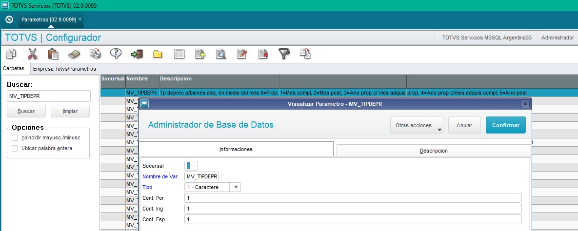This screenshot has width=578, height=231.
Task: Click the Cont. Ing field
Action: click(x=353, y=209)
